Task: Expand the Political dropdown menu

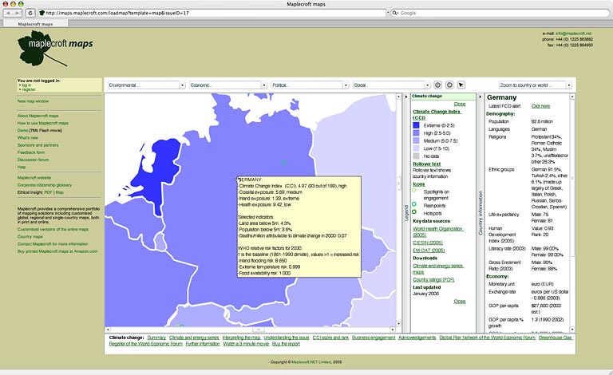Action: 309,85
